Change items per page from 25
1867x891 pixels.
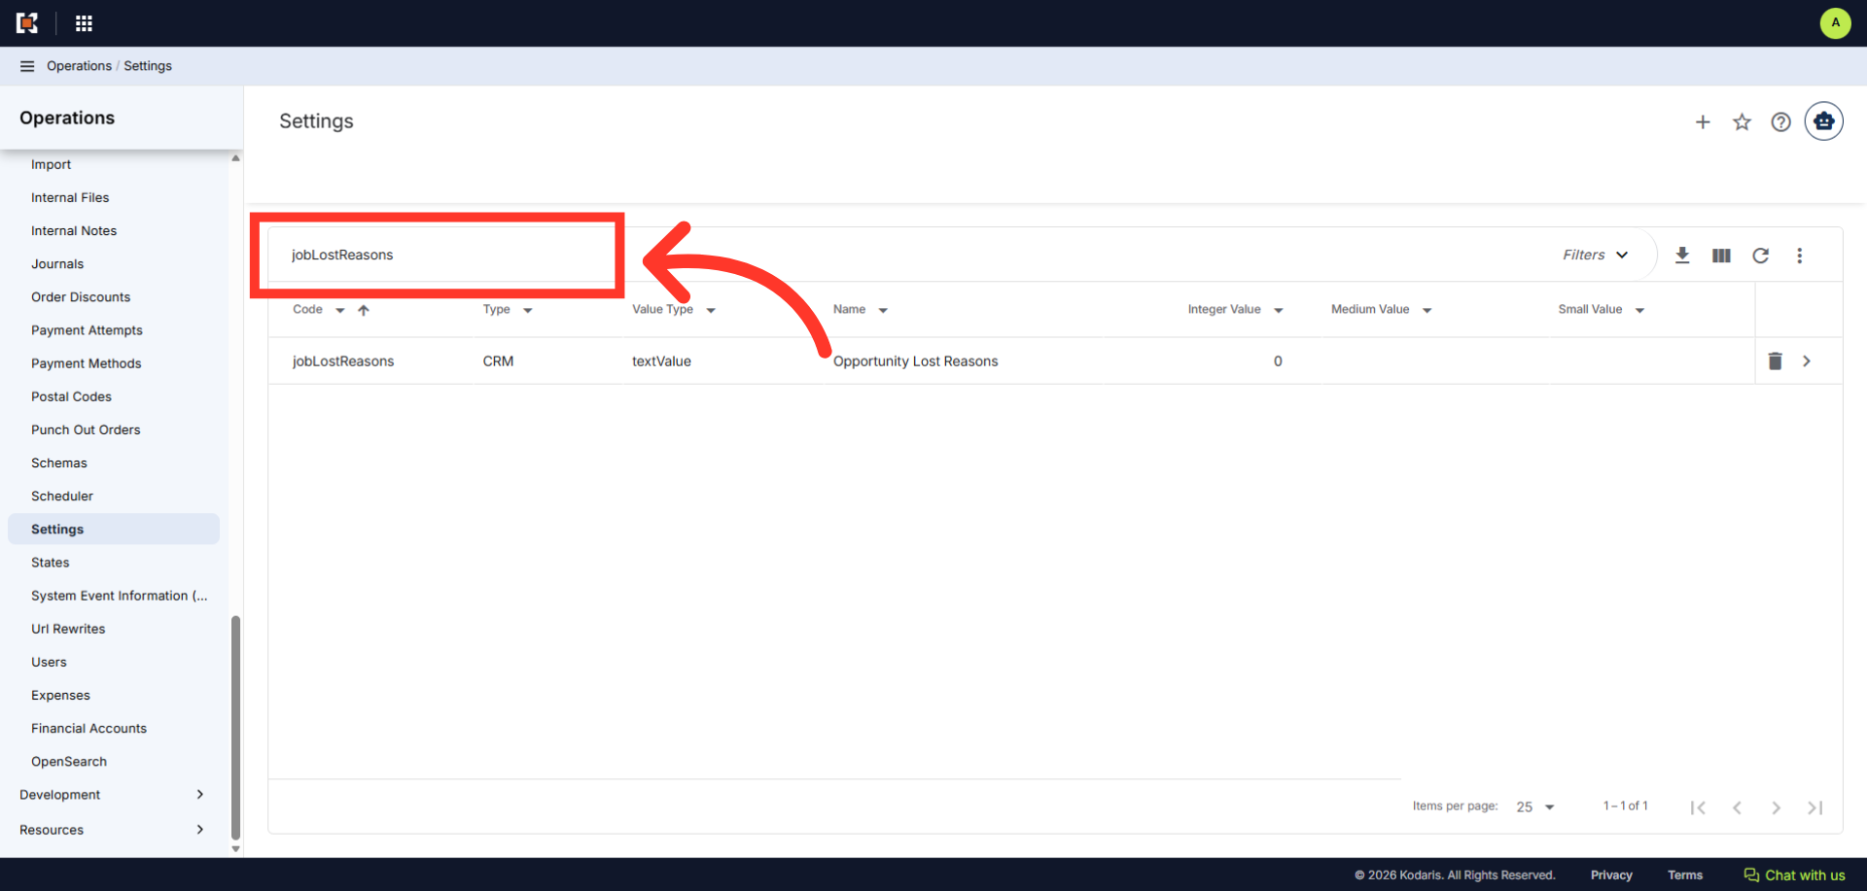(x=1535, y=807)
